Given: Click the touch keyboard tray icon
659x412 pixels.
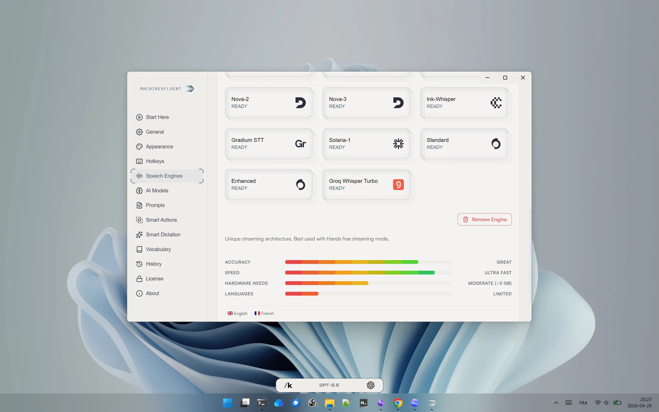Looking at the screenshot, I should pyautogui.click(x=569, y=403).
